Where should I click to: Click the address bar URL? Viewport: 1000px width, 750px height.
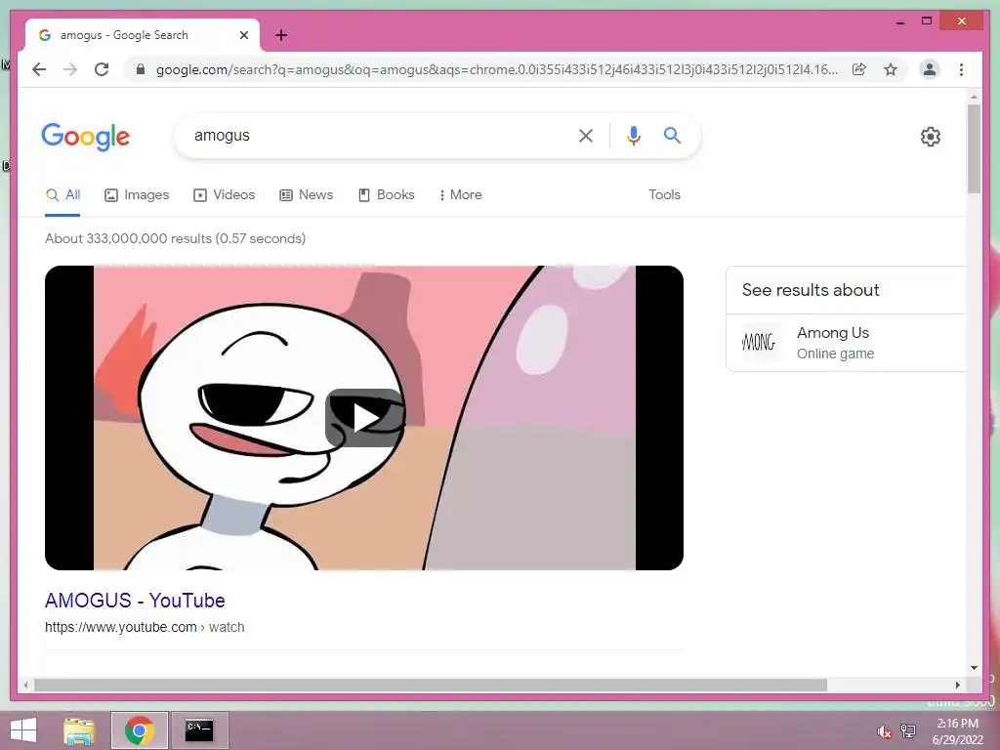(496, 69)
